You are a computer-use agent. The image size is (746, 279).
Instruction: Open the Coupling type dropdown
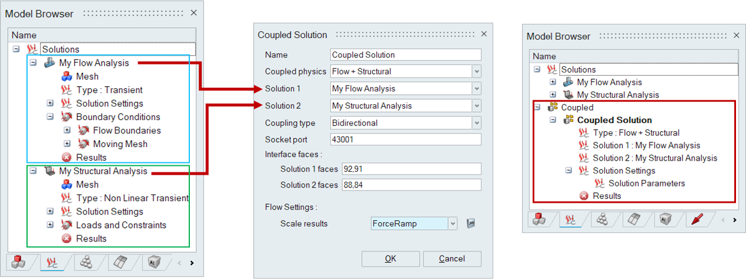tap(477, 123)
